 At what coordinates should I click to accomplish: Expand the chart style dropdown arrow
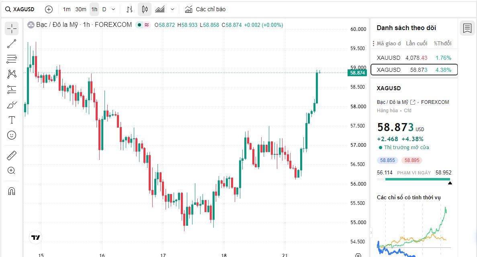tap(172, 9)
